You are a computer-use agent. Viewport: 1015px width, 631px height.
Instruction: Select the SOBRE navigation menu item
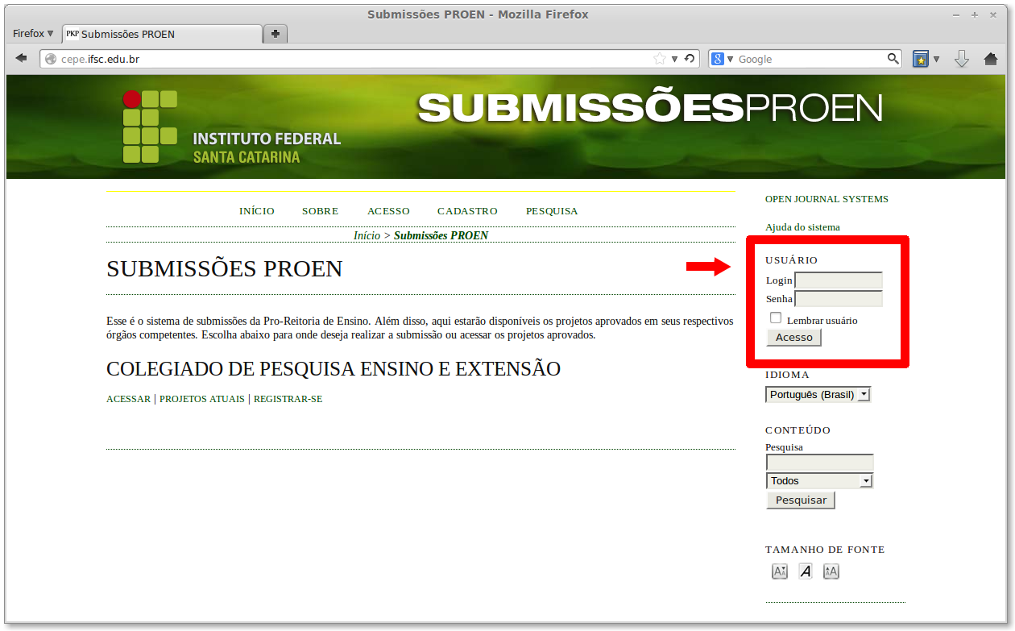[x=320, y=210]
